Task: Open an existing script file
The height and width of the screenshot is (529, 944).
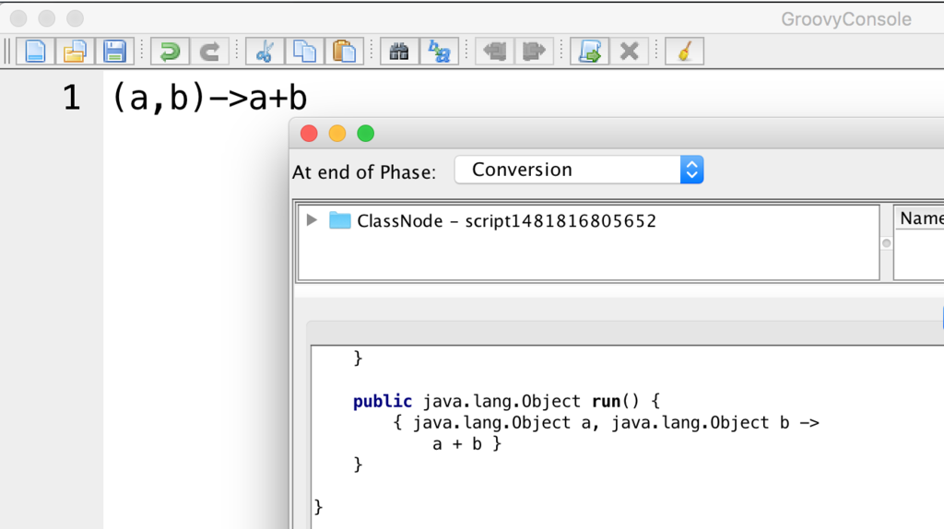Action: coord(75,52)
